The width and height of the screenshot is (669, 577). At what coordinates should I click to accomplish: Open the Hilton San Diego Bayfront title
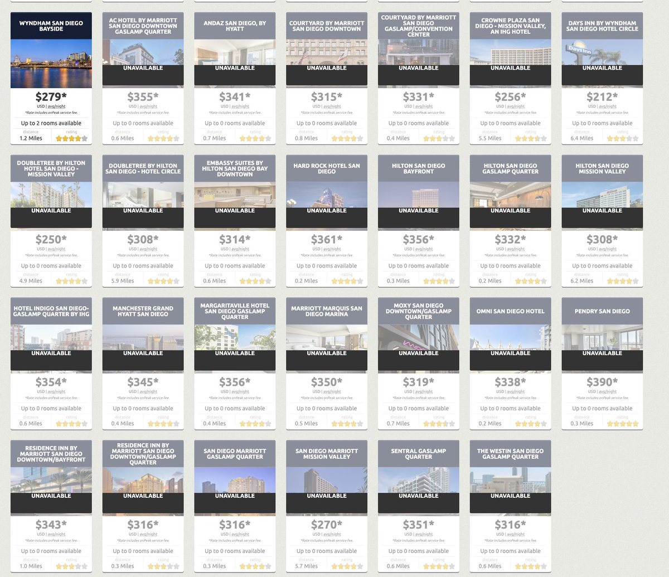coord(419,169)
